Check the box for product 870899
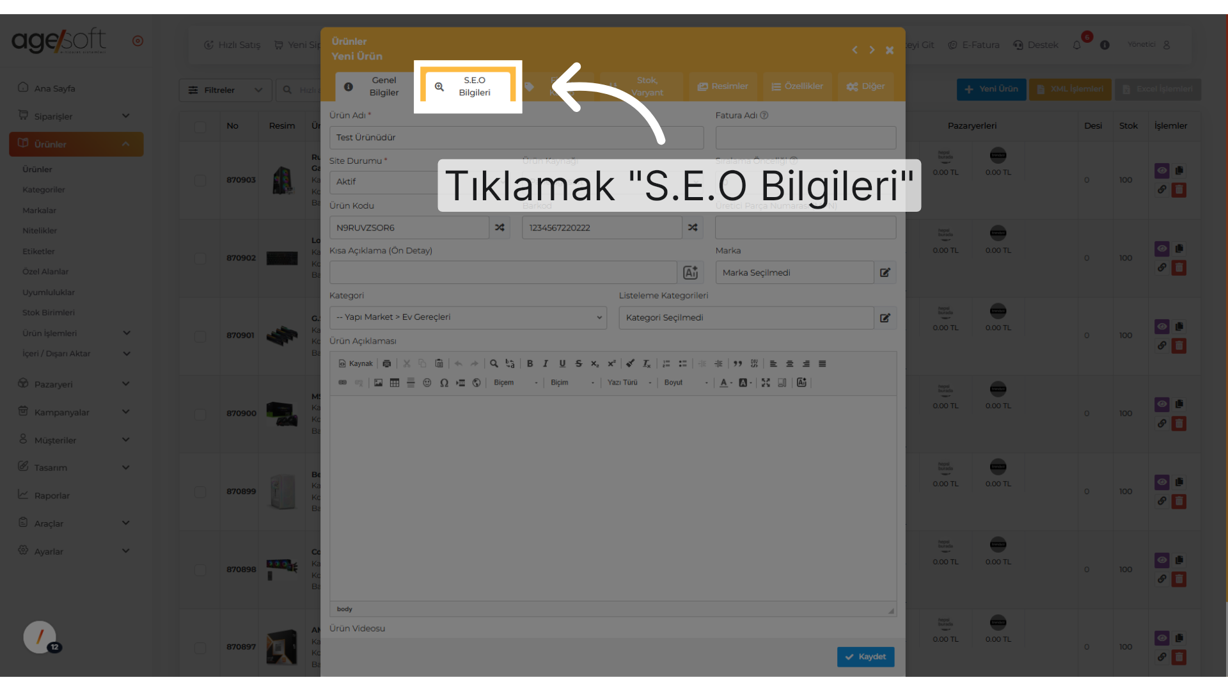The height and width of the screenshot is (691, 1228). (x=200, y=492)
